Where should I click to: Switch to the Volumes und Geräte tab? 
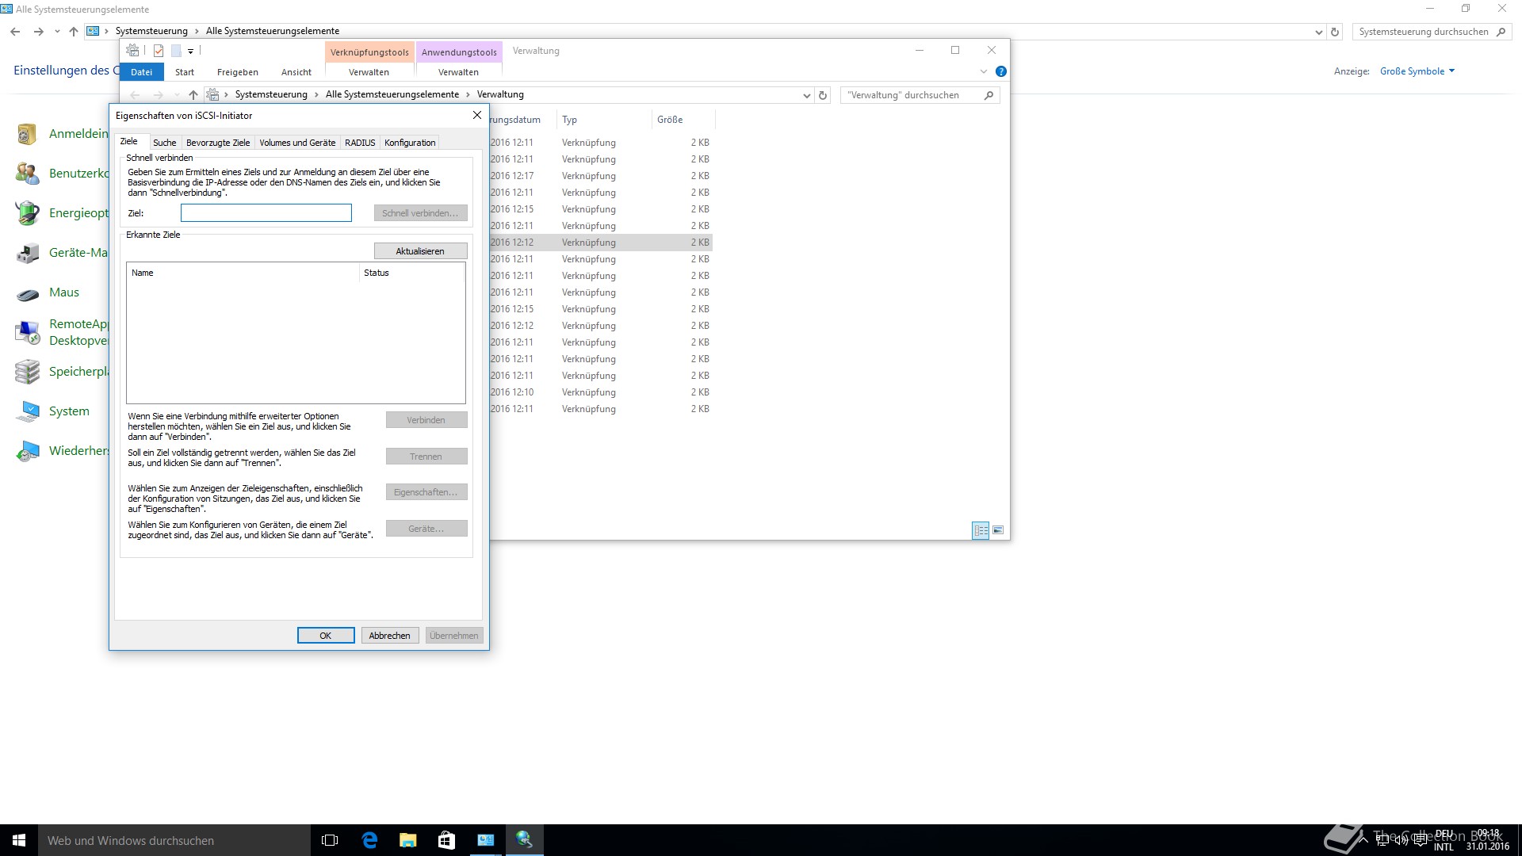point(297,143)
